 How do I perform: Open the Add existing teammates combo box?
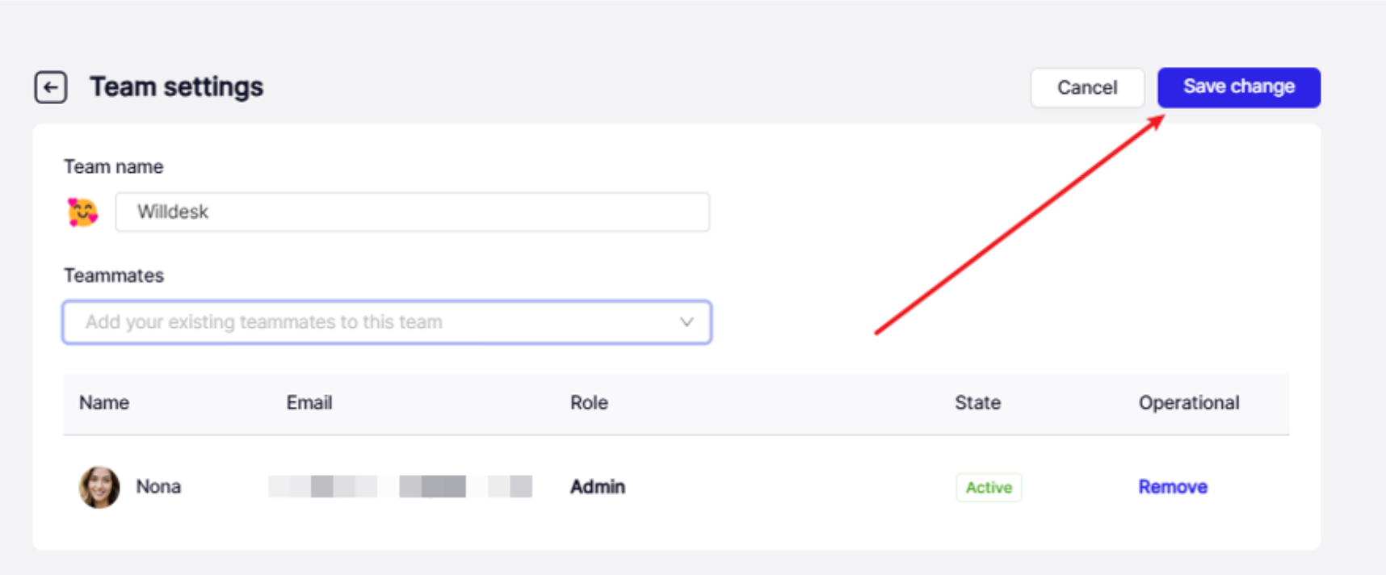coord(387,322)
